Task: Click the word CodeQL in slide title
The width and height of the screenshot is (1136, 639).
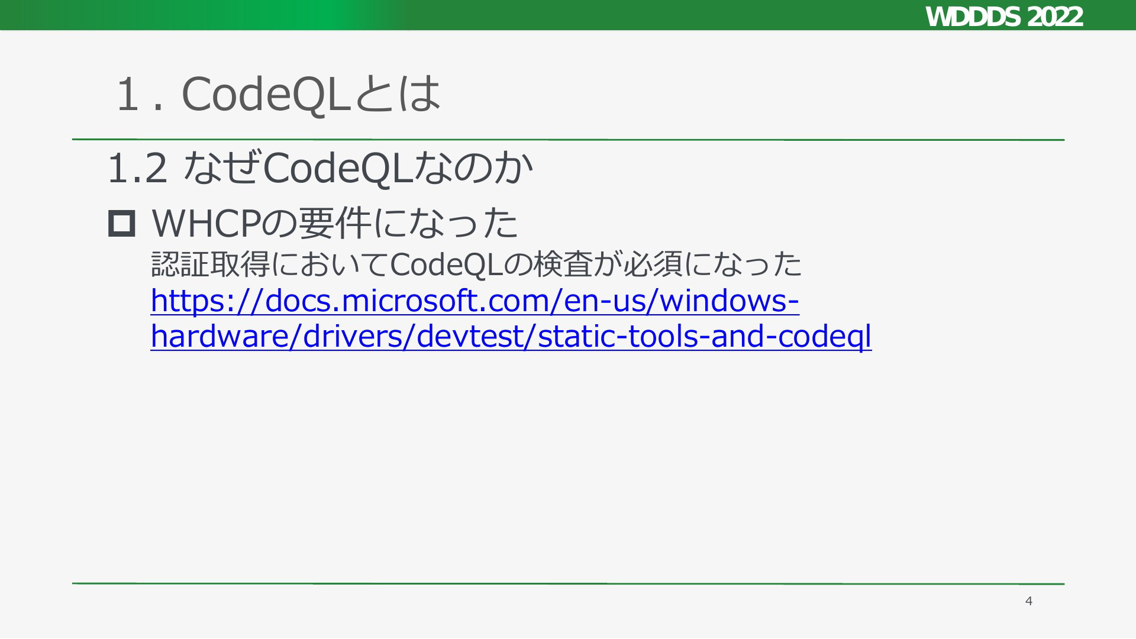Action: pos(266,95)
